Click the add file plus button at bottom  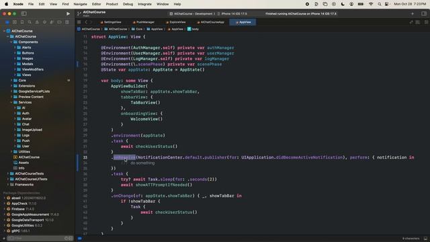point(4,239)
